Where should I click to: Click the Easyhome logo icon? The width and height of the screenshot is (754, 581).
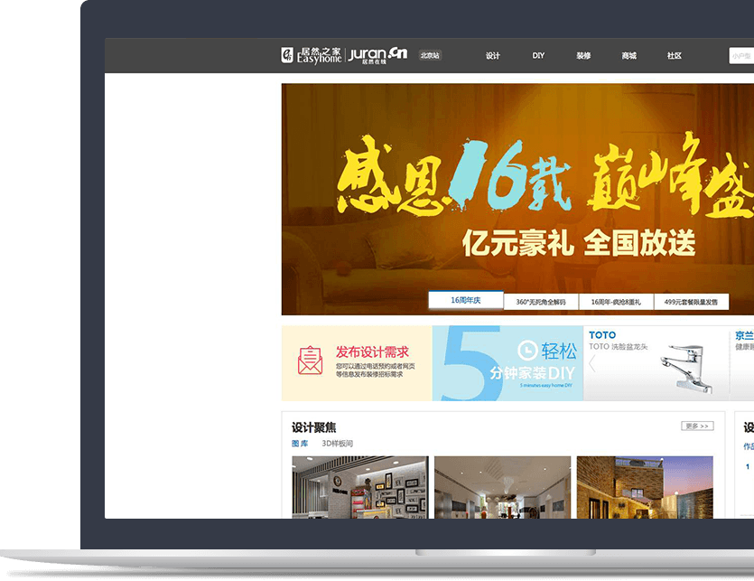[288, 56]
